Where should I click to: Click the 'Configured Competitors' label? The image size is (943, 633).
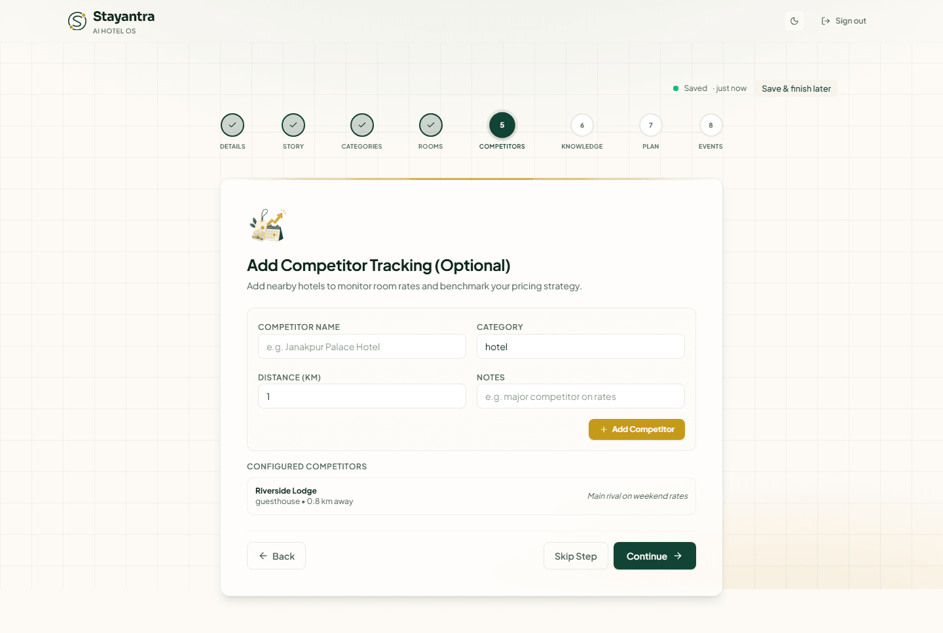[x=306, y=467]
